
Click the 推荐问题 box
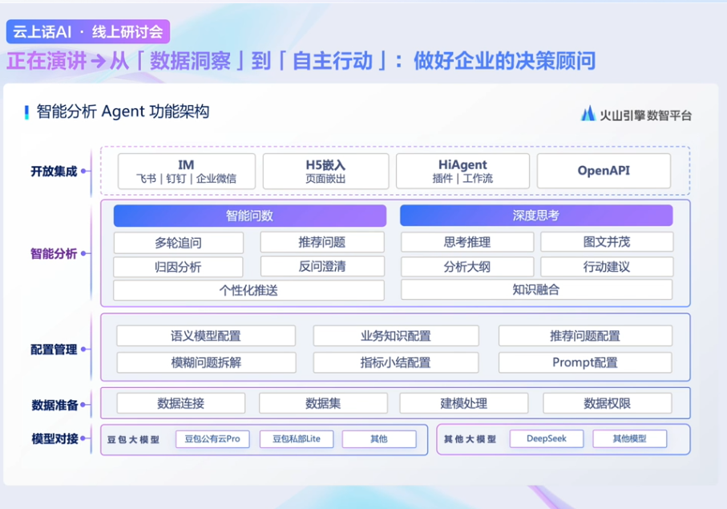pos(322,242)
